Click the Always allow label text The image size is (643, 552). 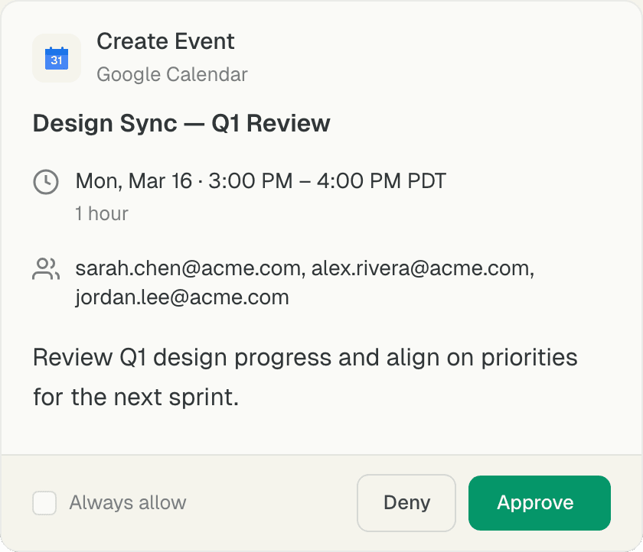coord(128,503)
